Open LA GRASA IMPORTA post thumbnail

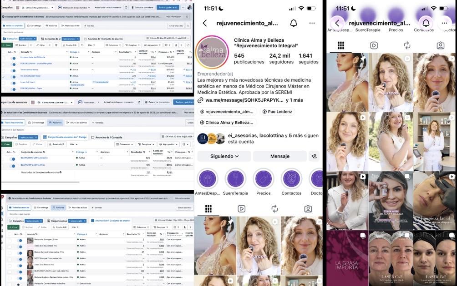click(x=347, y=258)
